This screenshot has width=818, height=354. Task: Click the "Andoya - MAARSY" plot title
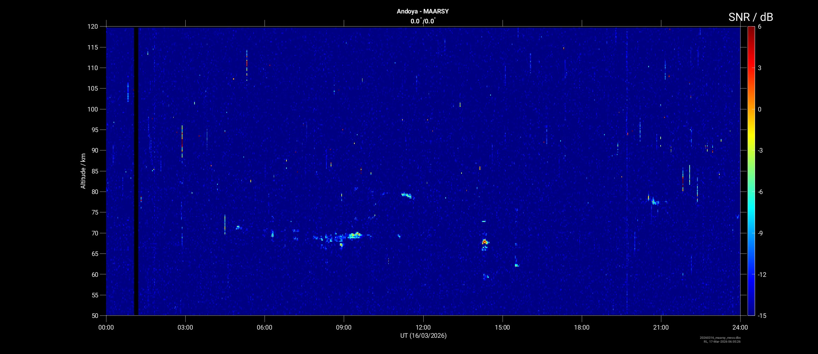point(423,11)
